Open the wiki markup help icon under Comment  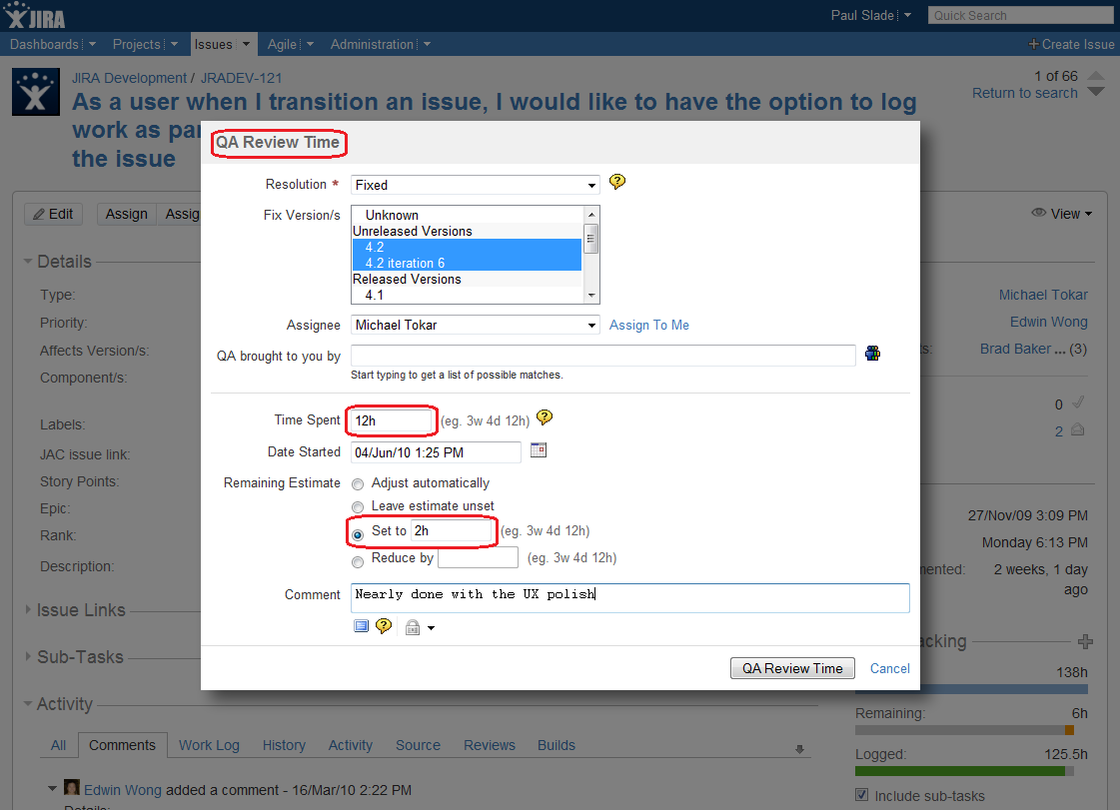(x=384, y=626)
